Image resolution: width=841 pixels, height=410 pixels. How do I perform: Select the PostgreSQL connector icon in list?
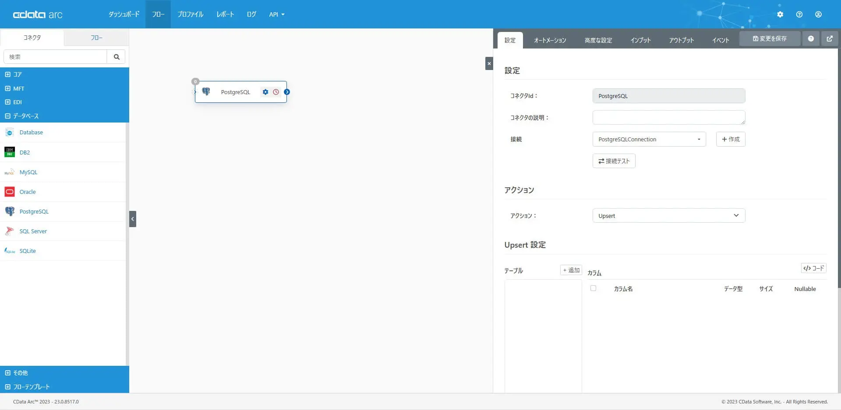10,211
